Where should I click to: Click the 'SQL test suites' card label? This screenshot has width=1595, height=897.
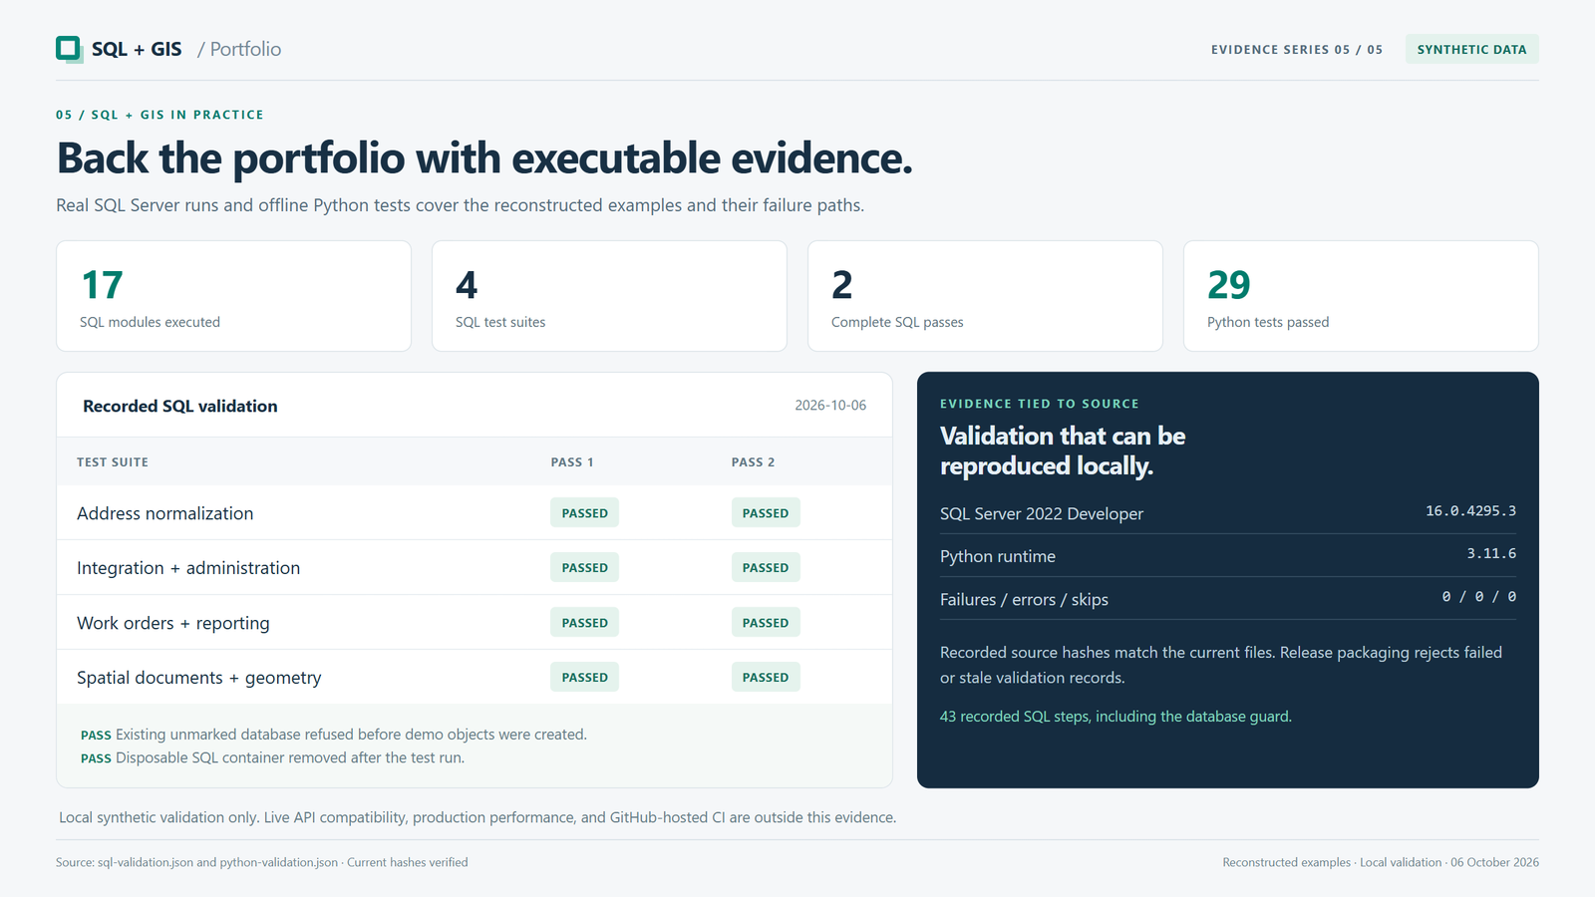500,322
